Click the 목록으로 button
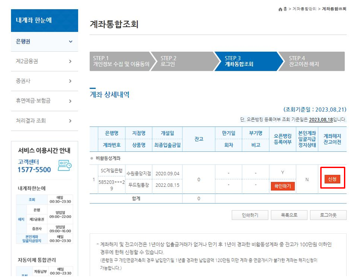Viewport: 358px width, 277px height. pyautogui.click(x=289, y=215)
